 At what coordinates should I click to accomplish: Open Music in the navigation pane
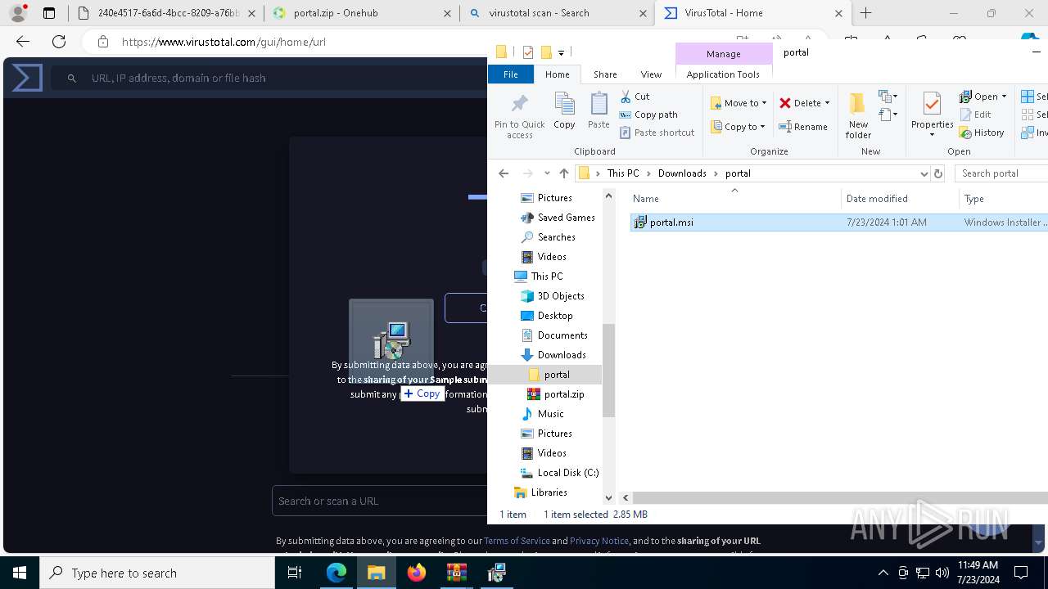tap(550, 414)
